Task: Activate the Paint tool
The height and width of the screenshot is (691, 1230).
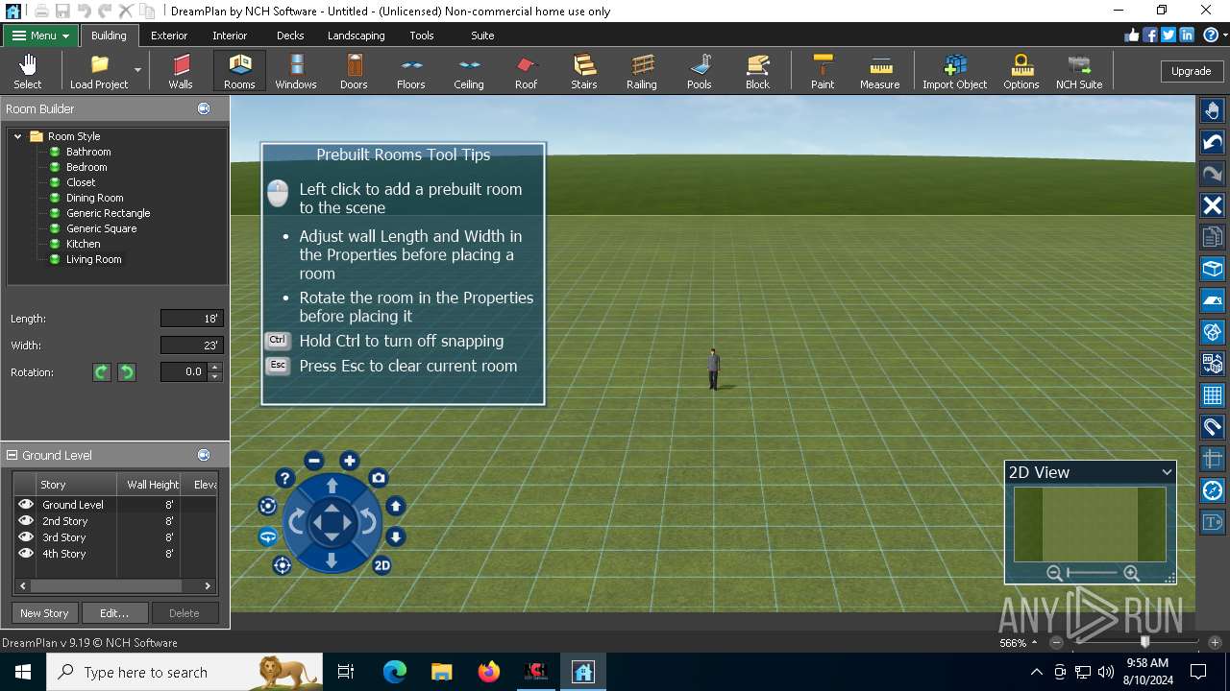Action: pyautogui.click(x=823, y=72)
